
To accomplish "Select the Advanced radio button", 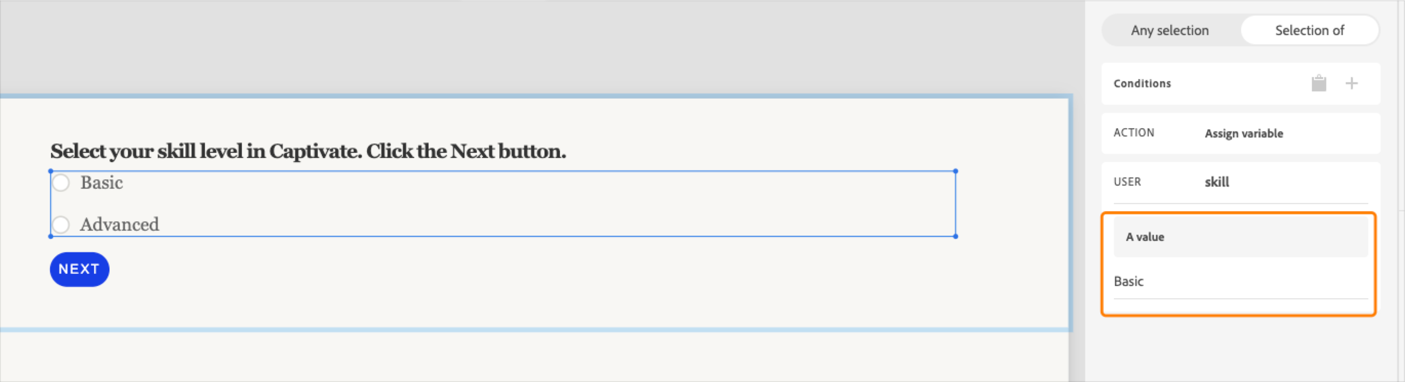I will coord(61,225).
